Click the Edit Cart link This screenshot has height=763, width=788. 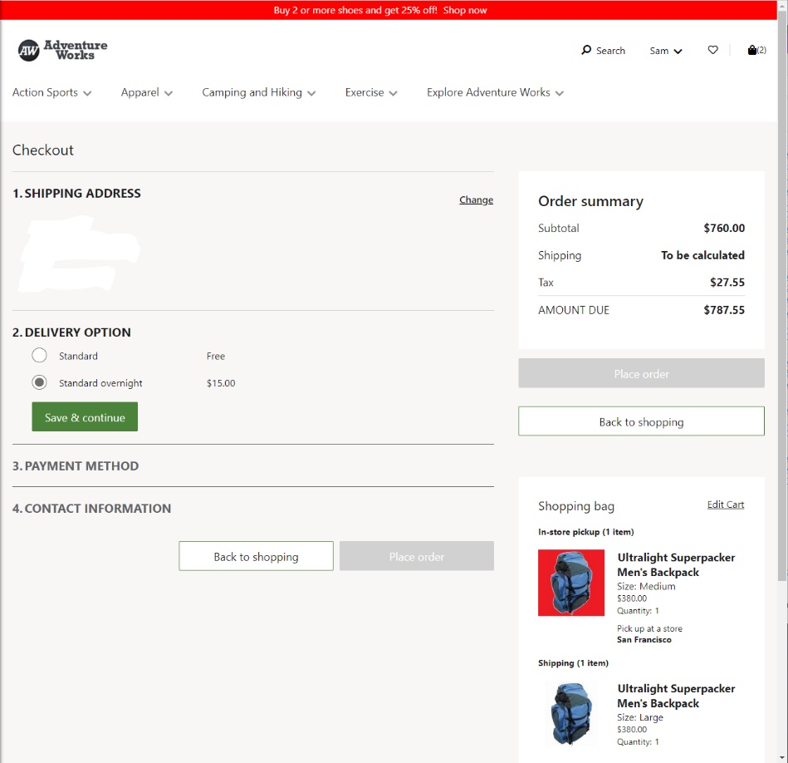(x=726, y=505)
